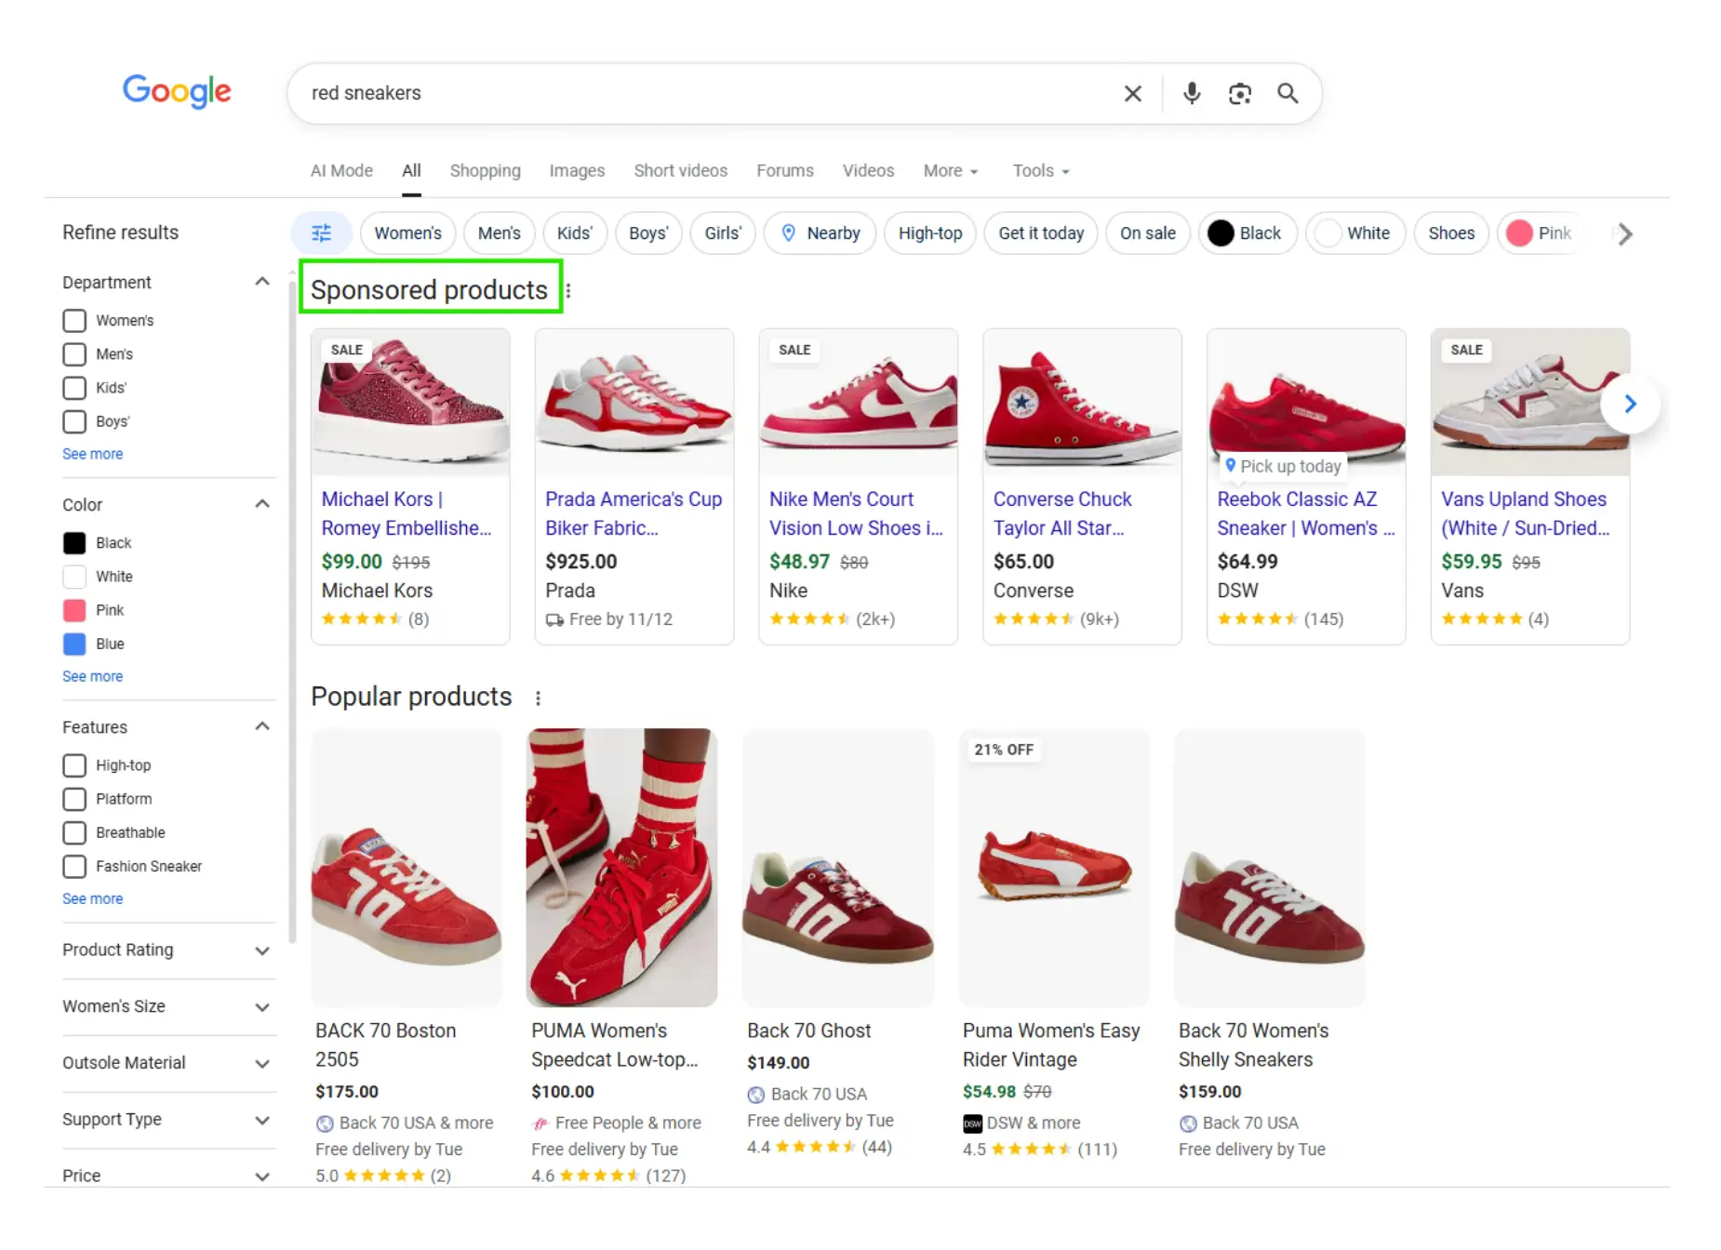Start voice search with microphone icon

(x=1192, y=93)
